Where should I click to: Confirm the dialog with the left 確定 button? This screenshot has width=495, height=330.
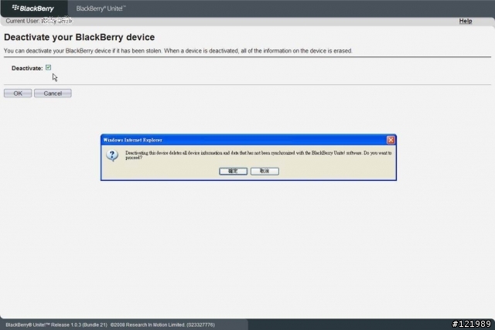point(233,171)
